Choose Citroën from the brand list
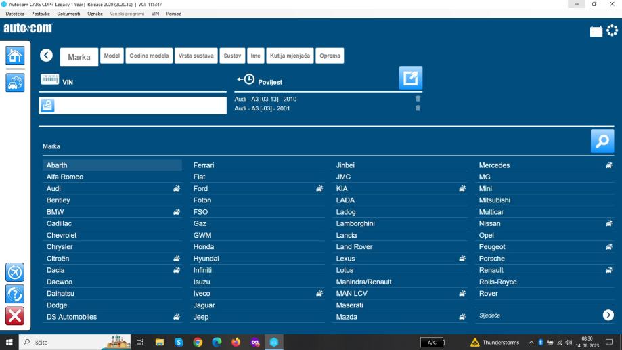The height and width of the screenshot is (350, 622). pos(112,259)
